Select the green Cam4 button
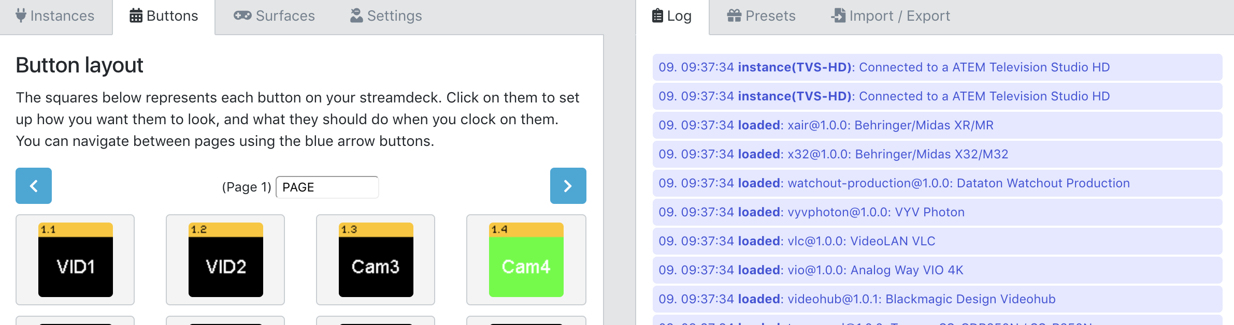 tap(526, 260)
